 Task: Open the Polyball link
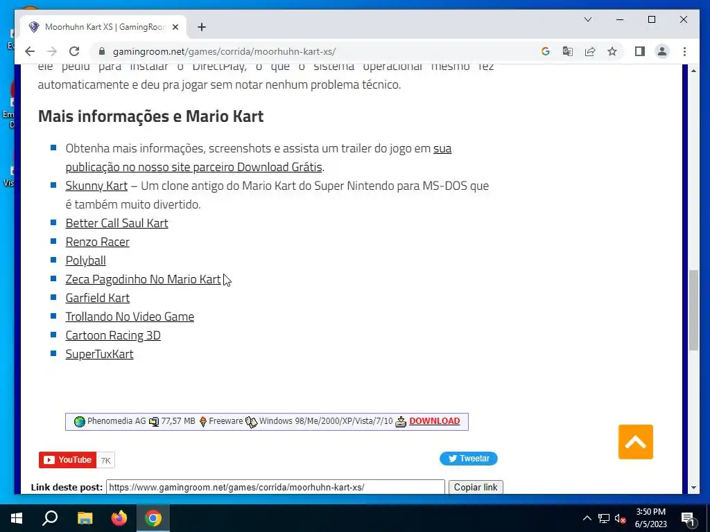point(85,260)
